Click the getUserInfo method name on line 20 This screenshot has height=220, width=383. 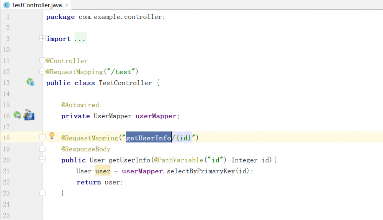point(129,160)
